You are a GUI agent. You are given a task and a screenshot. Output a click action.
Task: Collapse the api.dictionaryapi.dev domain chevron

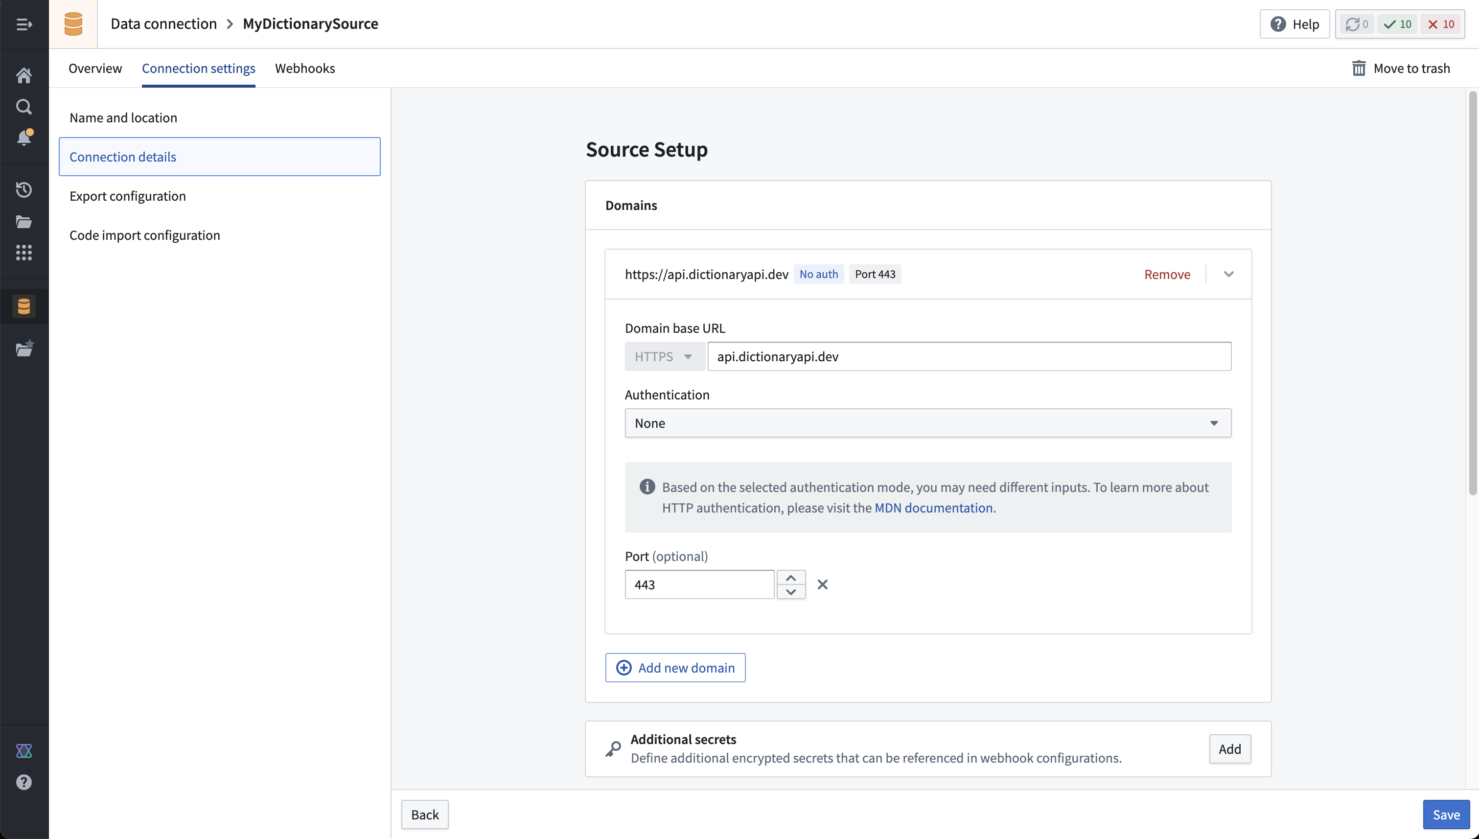[1228, 274]
